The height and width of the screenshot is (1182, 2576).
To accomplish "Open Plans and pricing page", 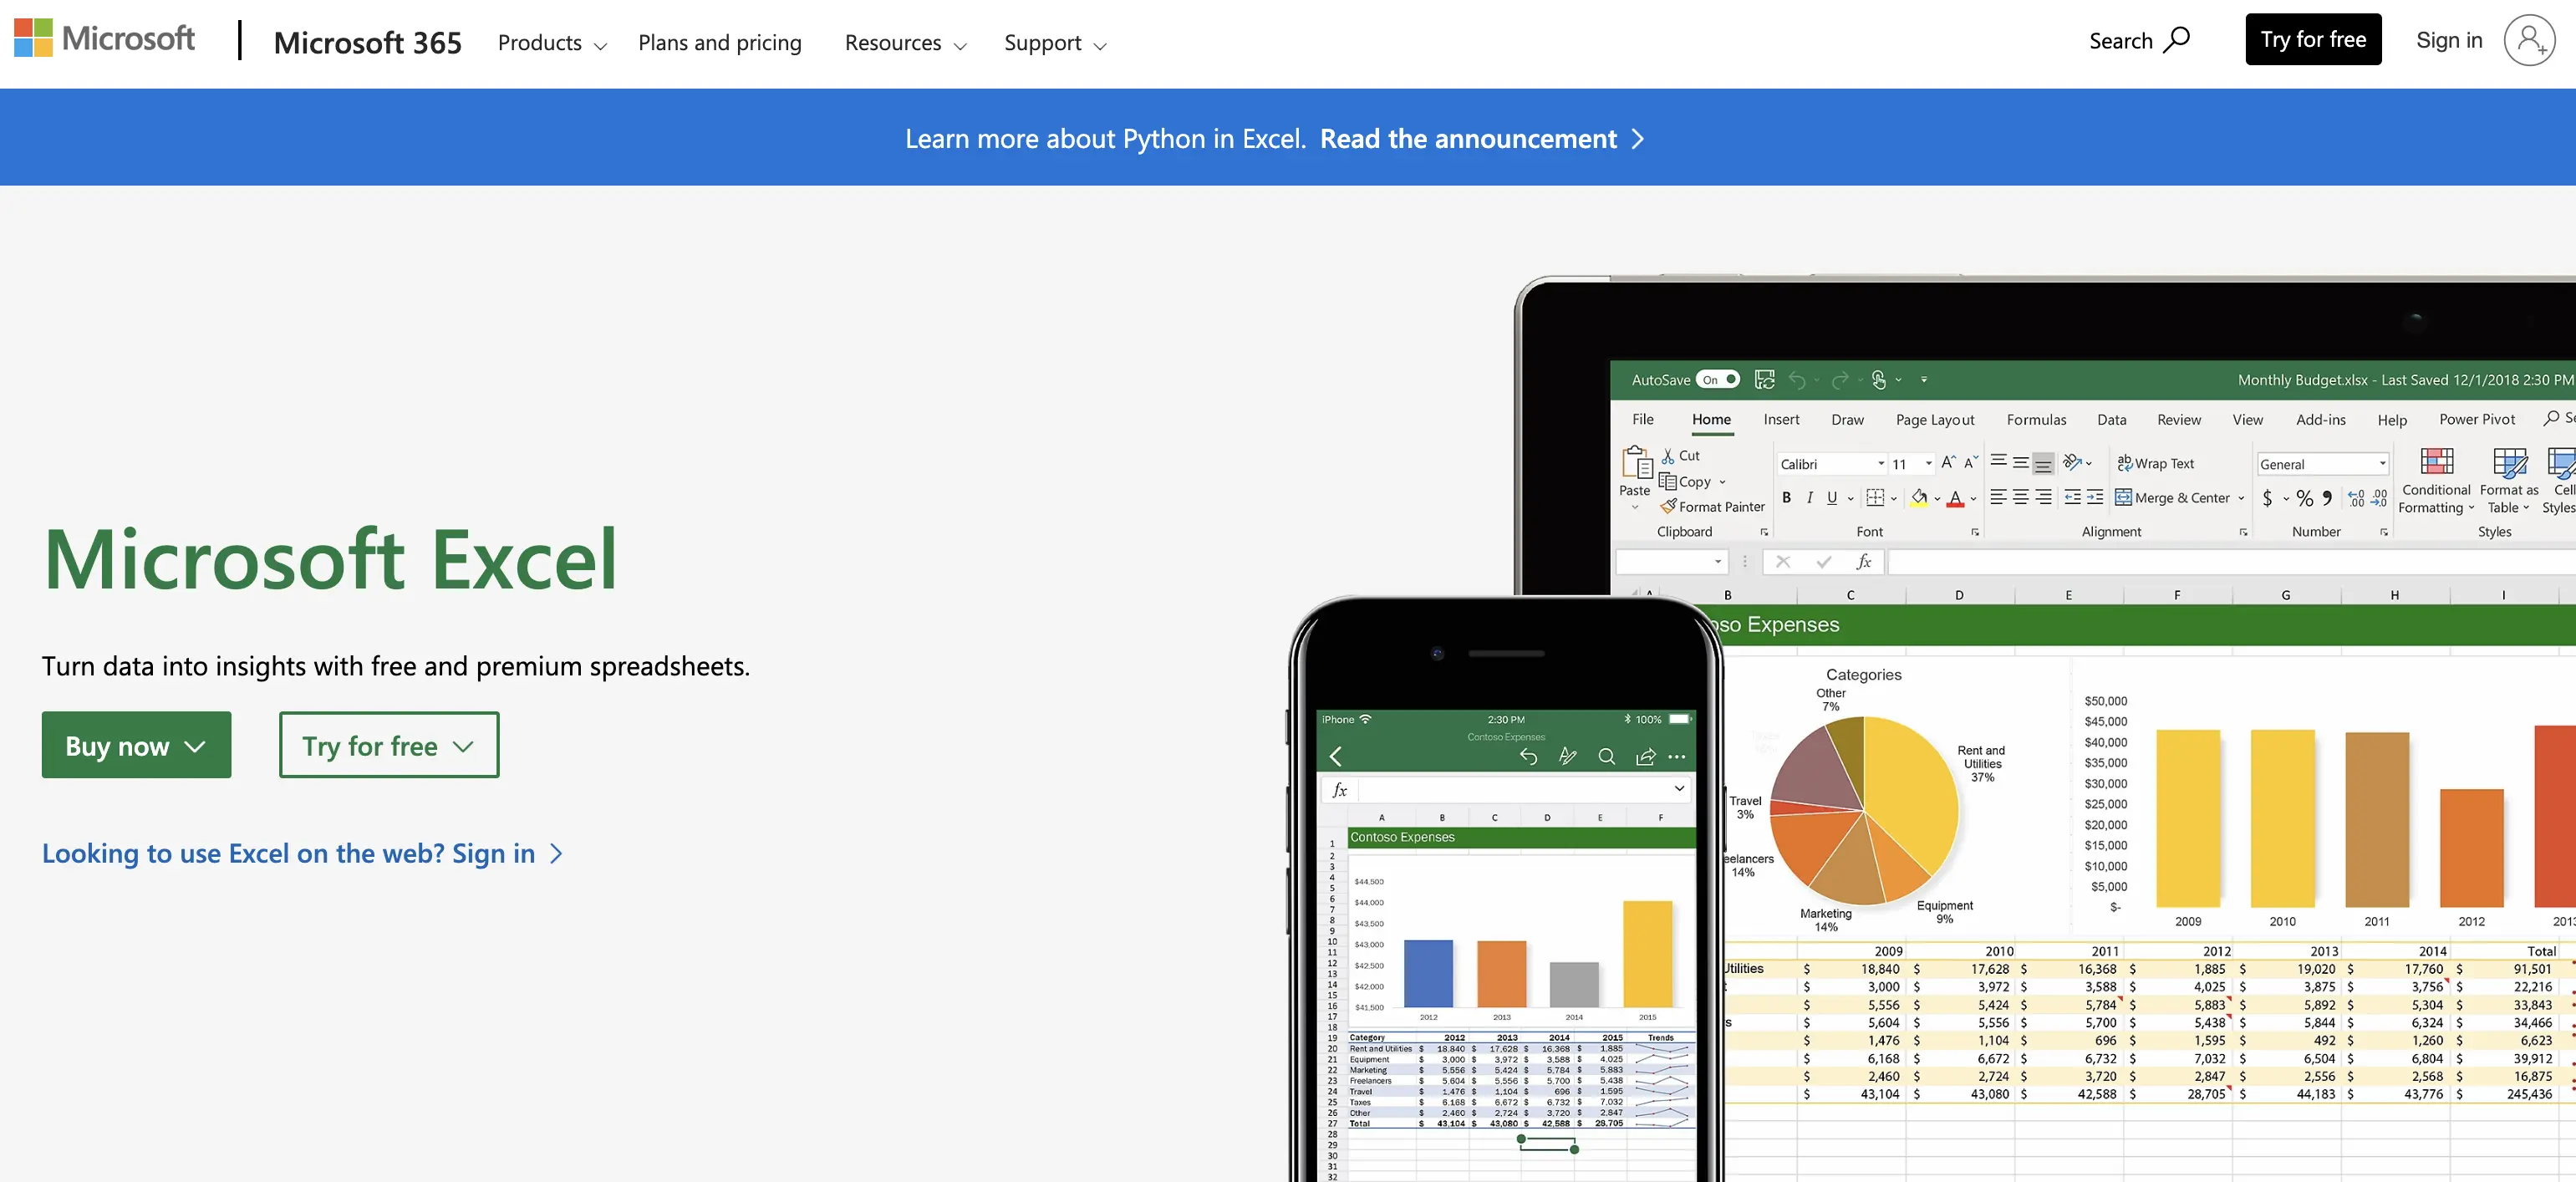I will coord(720,43).
